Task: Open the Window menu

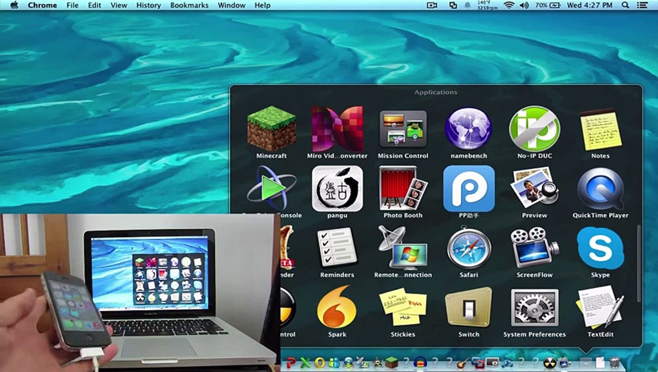Action: point(231,5)
